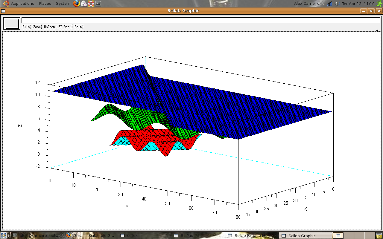Viewport: 383px width, 239px height.
Task: Open the Edit menu in Scilab Graphic
Action: pyautogui.click(x=78, y=27)
